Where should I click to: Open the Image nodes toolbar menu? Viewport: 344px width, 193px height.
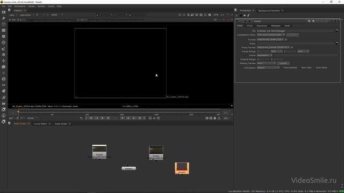pos(4,12)
